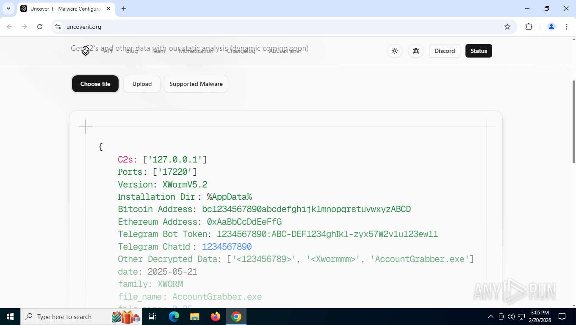Click the Chrome taskbar icon

(236, 317)
